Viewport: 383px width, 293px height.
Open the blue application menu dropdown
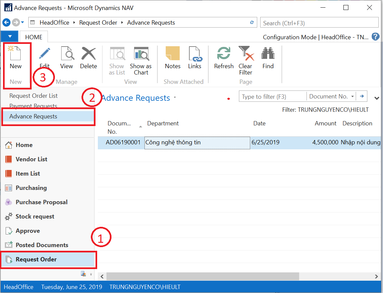tap(10, 37)
